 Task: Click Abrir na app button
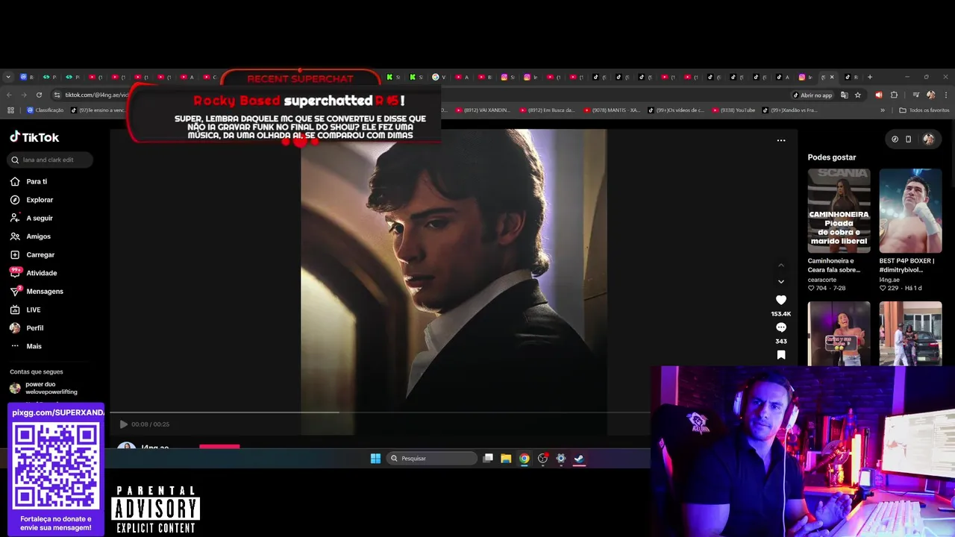pos(812,95)
